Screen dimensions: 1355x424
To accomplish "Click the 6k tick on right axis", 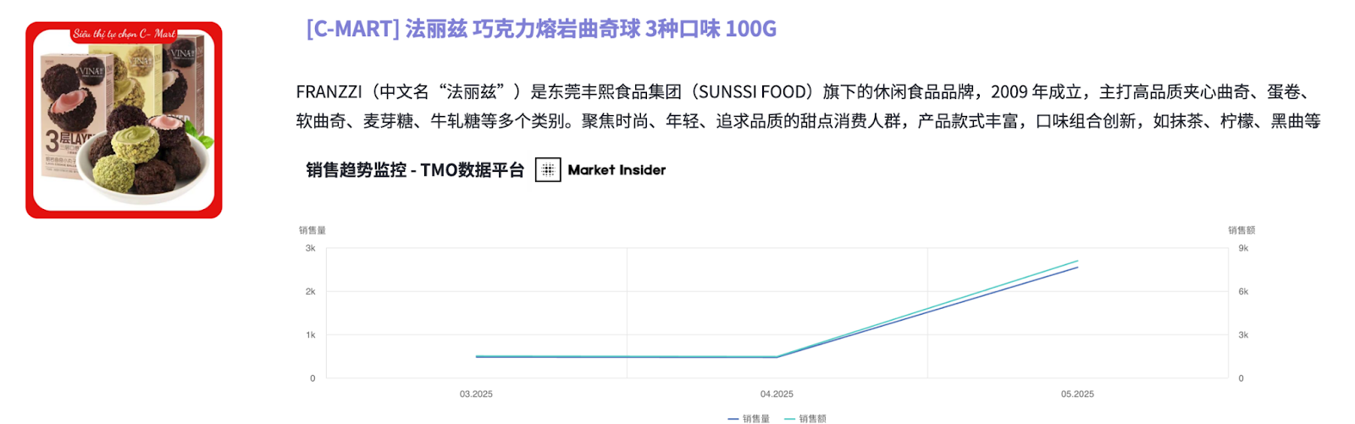I will (1243, 291).
